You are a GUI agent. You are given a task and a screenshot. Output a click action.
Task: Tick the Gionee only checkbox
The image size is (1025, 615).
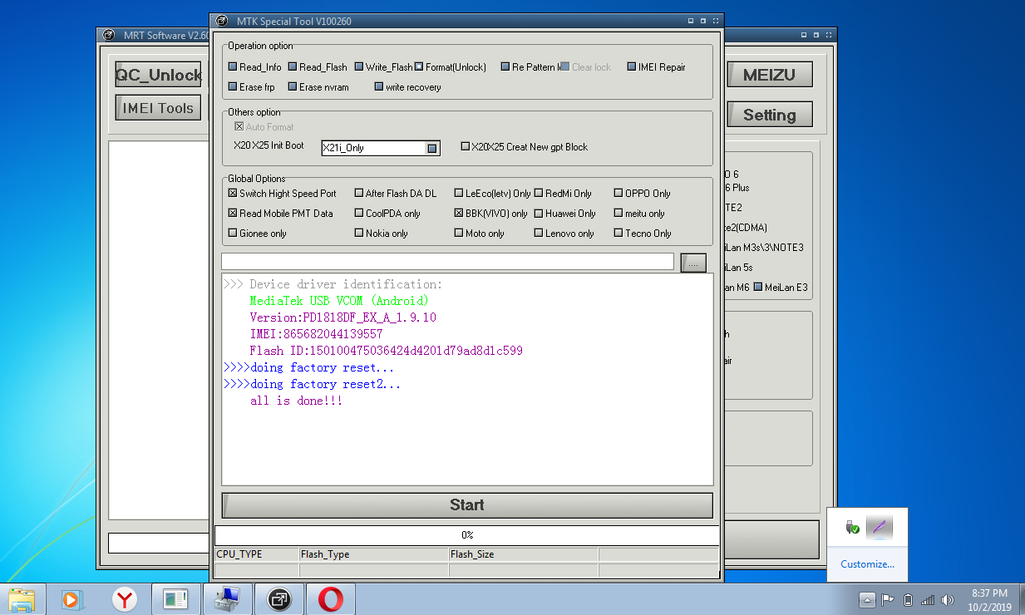click(233, 234)
